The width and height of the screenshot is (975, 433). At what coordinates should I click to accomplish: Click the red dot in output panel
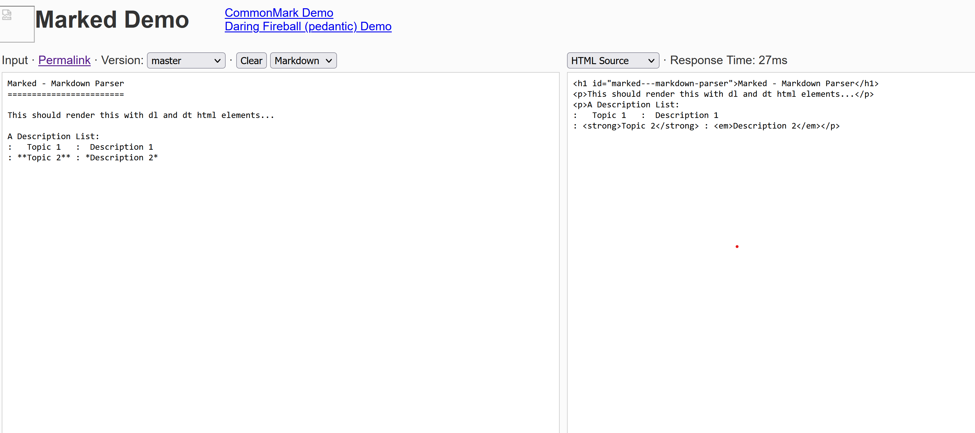pos(737,246)
